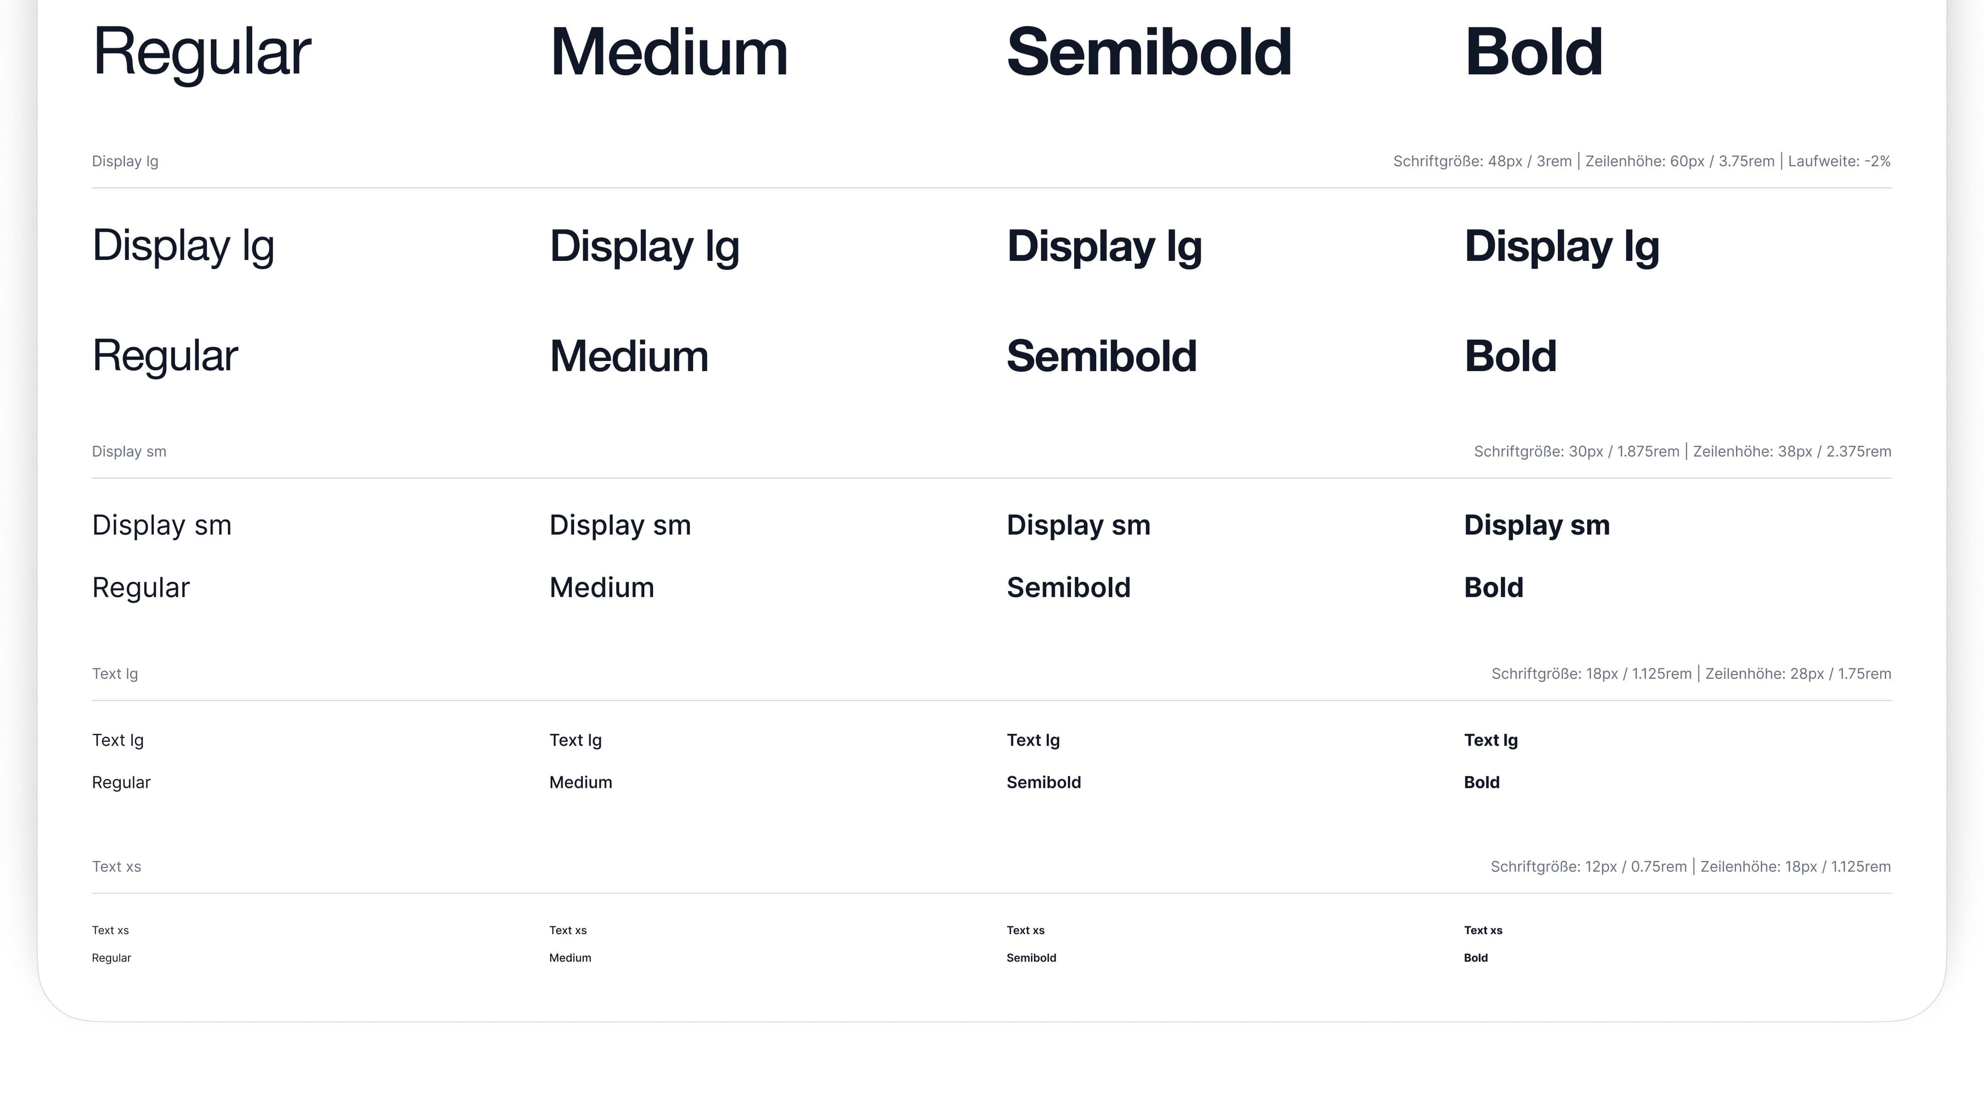Screen dimensions: 1984x1116
Task: Click the bold-weight 'Text xs' sample text
Action: [1483, 931]
